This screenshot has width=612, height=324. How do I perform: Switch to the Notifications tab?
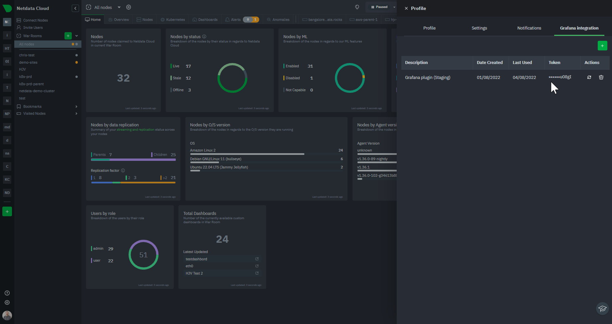tap(529, 28)
